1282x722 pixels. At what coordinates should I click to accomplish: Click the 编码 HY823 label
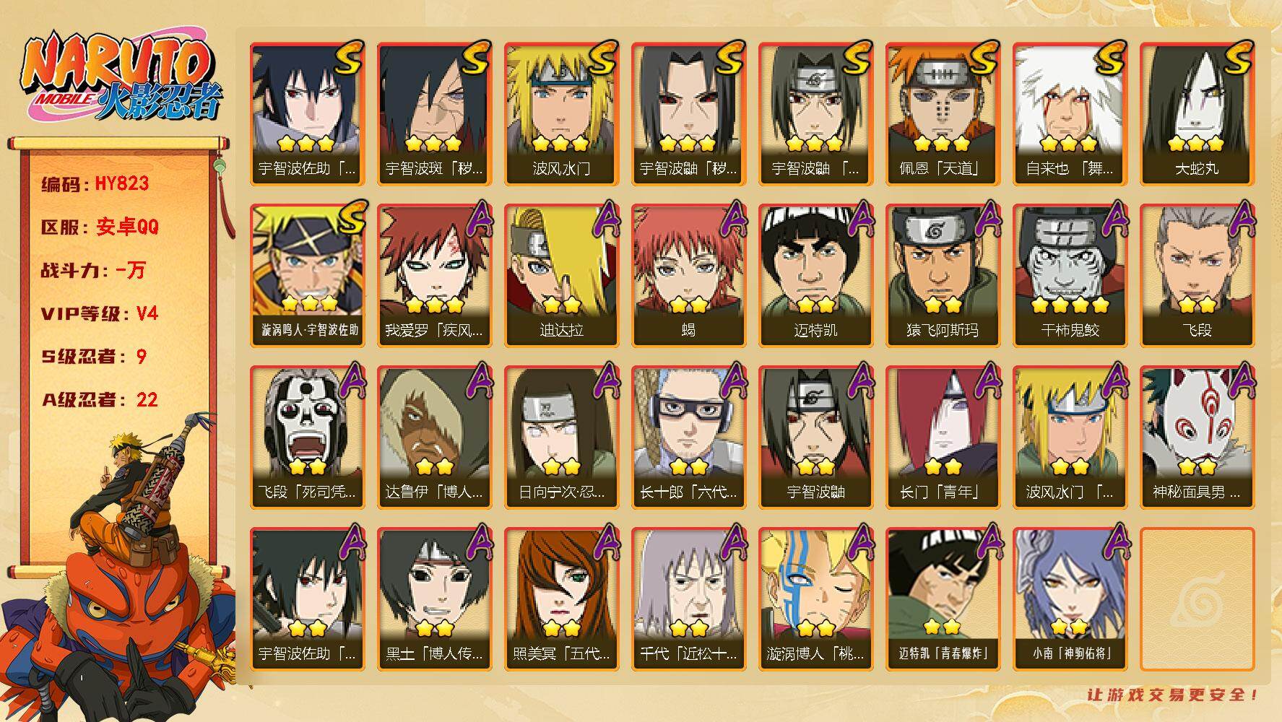pyautogui.click(x=95, y=183)
